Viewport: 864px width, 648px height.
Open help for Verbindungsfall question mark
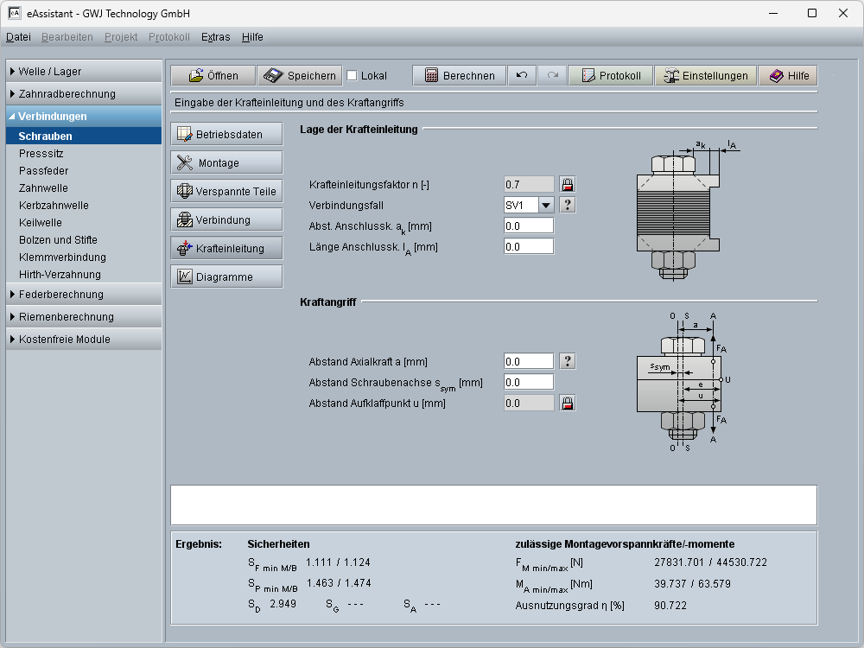tap(568, 205)
